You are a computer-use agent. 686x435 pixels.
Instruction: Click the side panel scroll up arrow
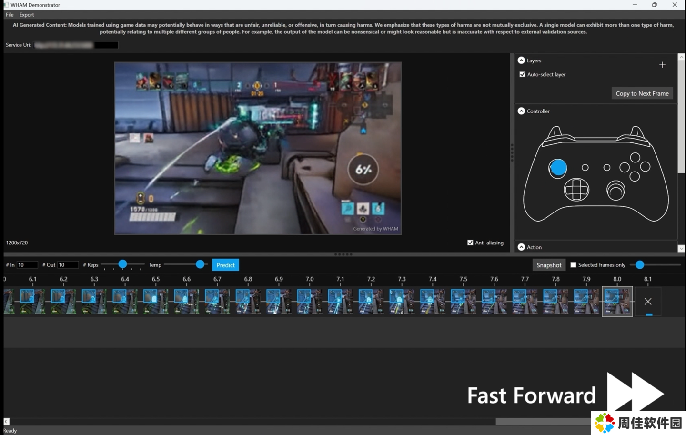point(681,57)
